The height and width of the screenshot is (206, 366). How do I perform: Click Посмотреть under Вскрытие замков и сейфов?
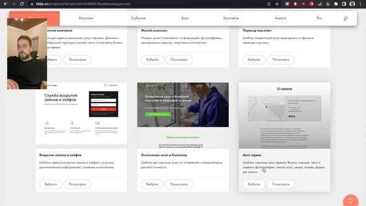pyautogui.click(x=77, y=184)
